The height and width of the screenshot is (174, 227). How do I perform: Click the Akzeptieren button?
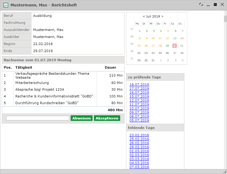click(x=107, y=118)
